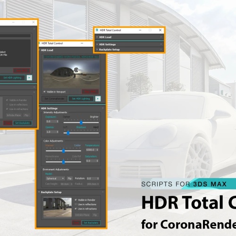Click the Rotation value field

point(92,178)
